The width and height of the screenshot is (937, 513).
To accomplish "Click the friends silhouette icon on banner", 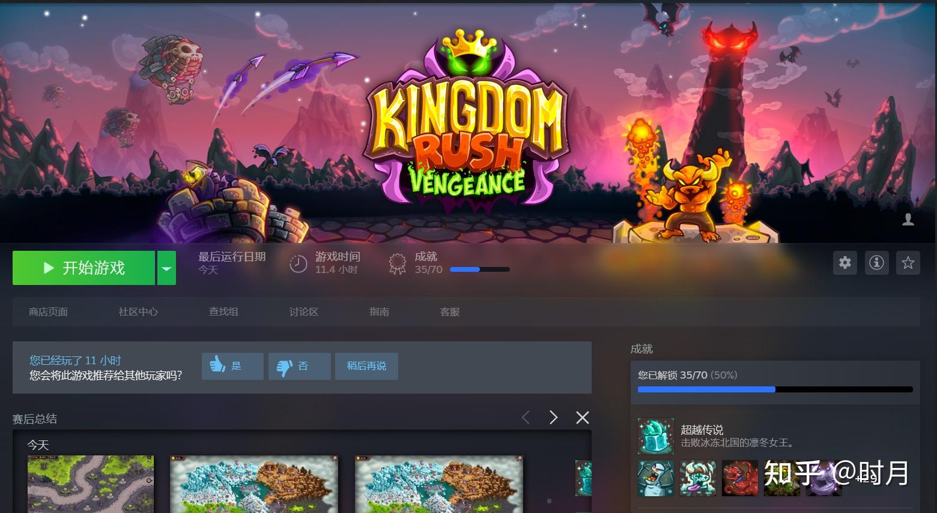I will (x=908, y=220).
